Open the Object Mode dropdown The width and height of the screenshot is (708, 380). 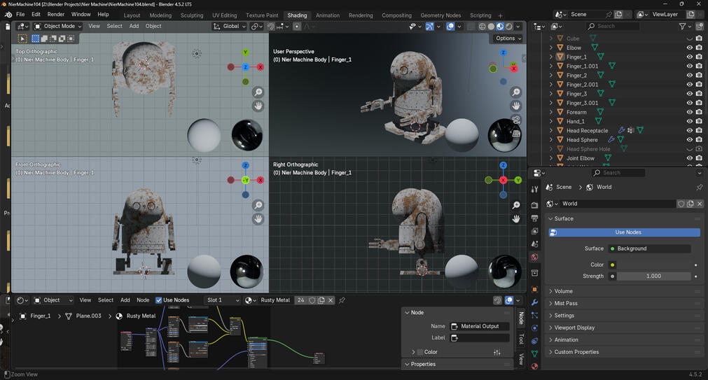(58, 27)
